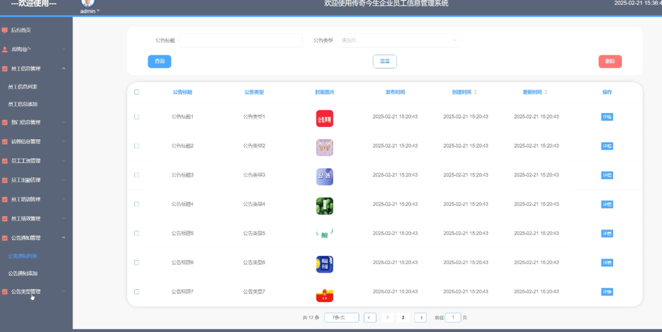This screenshot has height=332, width=662.
Task: Collapse 公告通知管理 menu chevron
Action: pyautogui.click(x=64, y=238)
